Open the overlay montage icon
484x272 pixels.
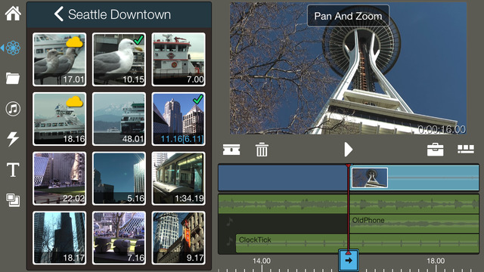pyautogui.click(x=13, y=200)
